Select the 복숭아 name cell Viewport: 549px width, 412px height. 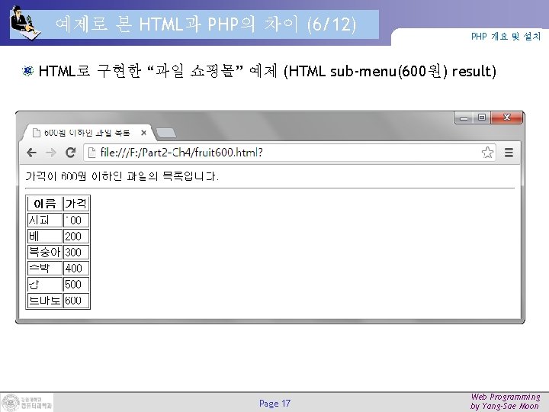(45, 253)
